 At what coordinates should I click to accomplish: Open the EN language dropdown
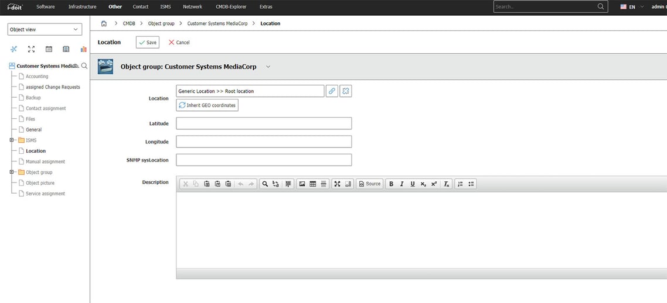[x=632, y=7]
